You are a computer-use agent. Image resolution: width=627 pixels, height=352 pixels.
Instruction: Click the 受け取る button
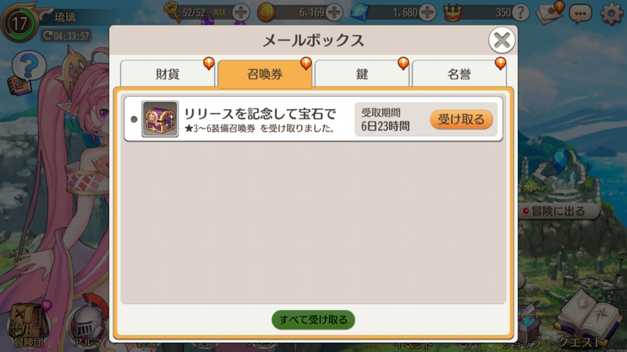[461, 119]
